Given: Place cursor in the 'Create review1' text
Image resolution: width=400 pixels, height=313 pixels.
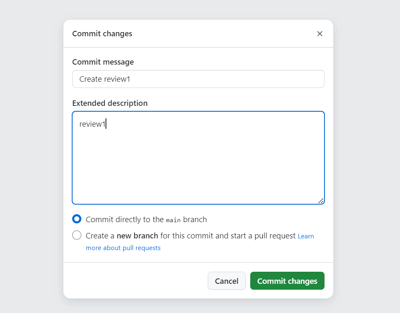Looking at the screenshot, I should pyautogui.click(x=105, y=79).
